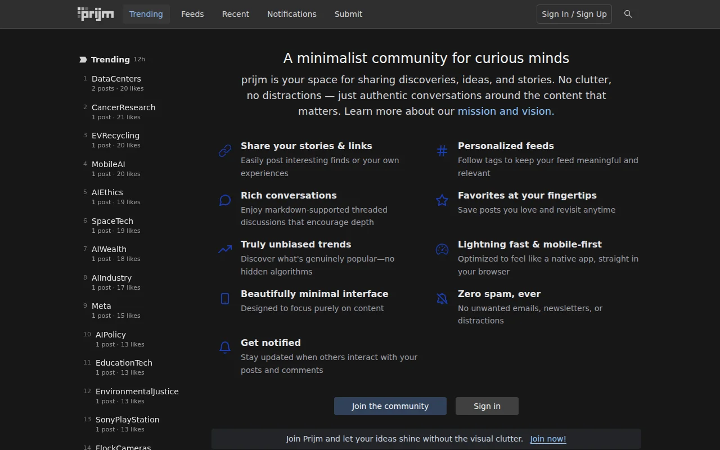
Task: Switch to the Trending tab
Action: [146, 14]
